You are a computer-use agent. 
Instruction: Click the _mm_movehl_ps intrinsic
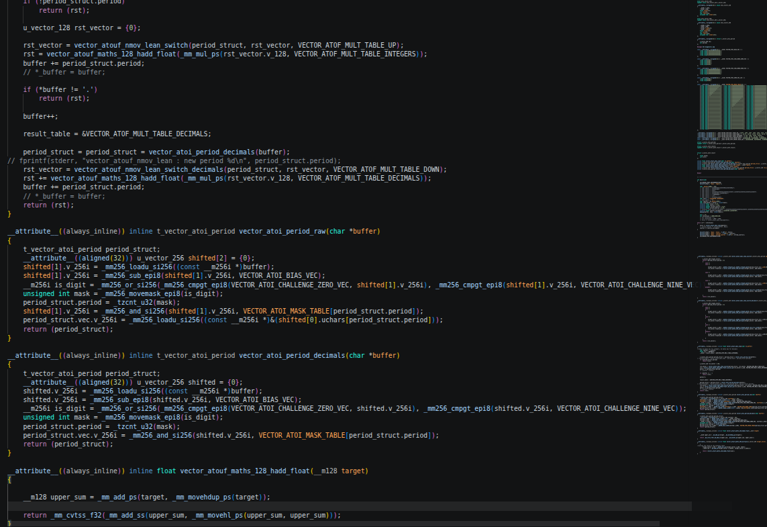(x=217, y=516)
